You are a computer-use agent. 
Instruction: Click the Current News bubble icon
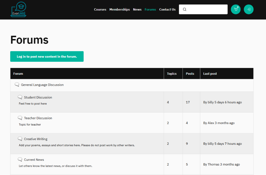coord(20,159)
